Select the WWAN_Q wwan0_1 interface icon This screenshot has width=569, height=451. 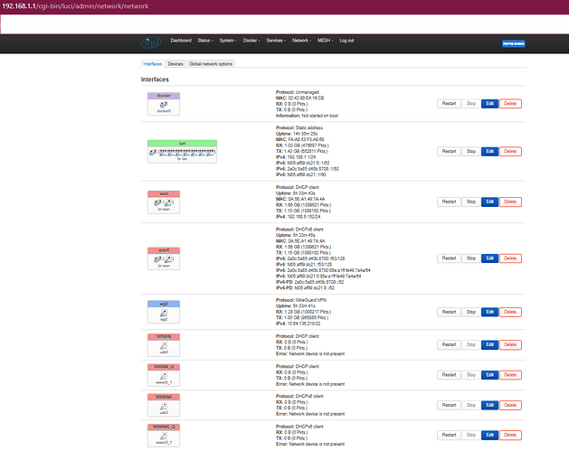point(164,375)
